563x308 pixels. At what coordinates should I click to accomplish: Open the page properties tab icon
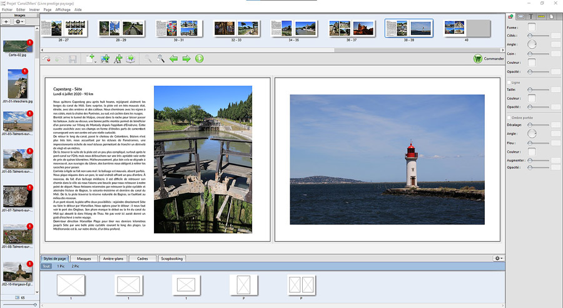[x=552, y=16]
